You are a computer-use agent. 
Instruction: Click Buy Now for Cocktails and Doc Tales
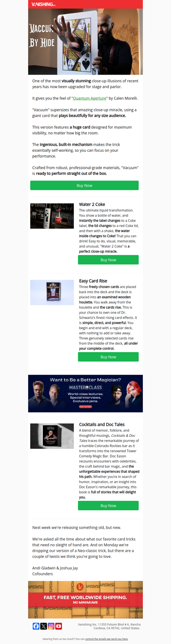(x=108, y=506)
